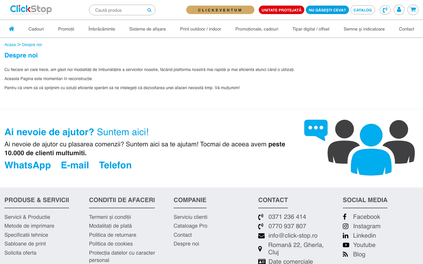Open the shopping cart icon
This screenshot has width=423, height=264.
413,10
